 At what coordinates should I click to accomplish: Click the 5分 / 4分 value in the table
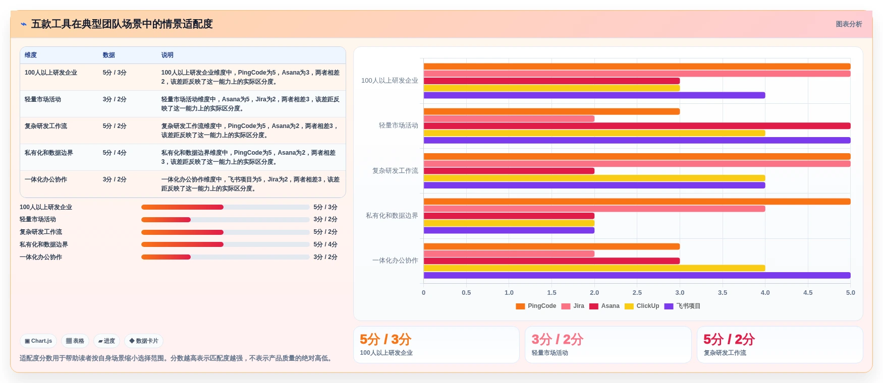click(115, 153)
